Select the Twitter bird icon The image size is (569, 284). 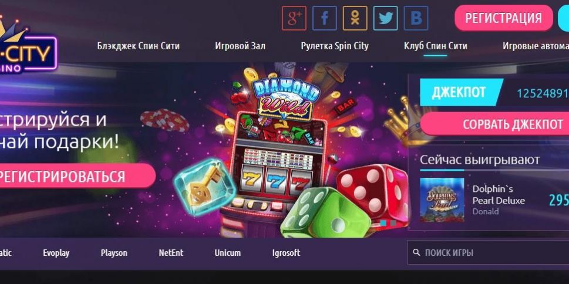pos(385,18)
